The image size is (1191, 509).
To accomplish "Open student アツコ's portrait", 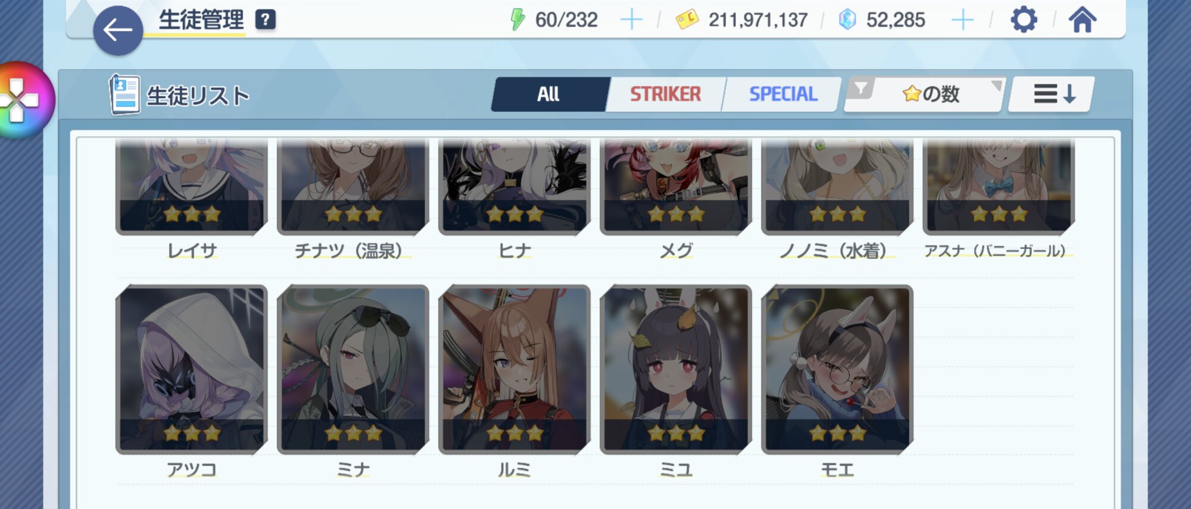I will tap(191, 369).
